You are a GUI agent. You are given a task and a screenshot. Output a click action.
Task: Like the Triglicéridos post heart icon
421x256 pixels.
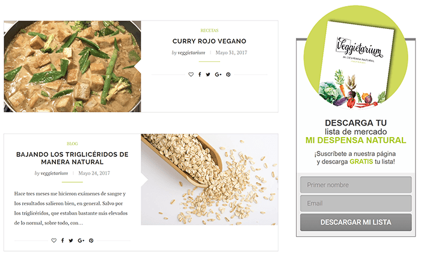(x=54, y=240)
